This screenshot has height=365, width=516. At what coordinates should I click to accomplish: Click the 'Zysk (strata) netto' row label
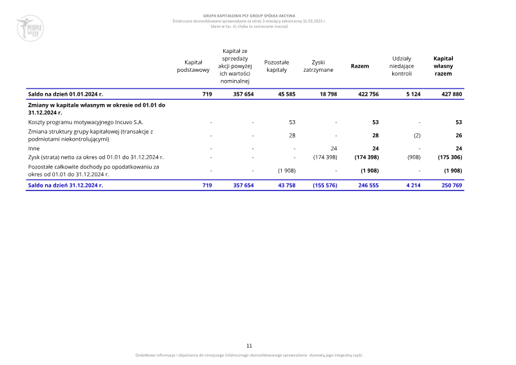click(95, 157)
